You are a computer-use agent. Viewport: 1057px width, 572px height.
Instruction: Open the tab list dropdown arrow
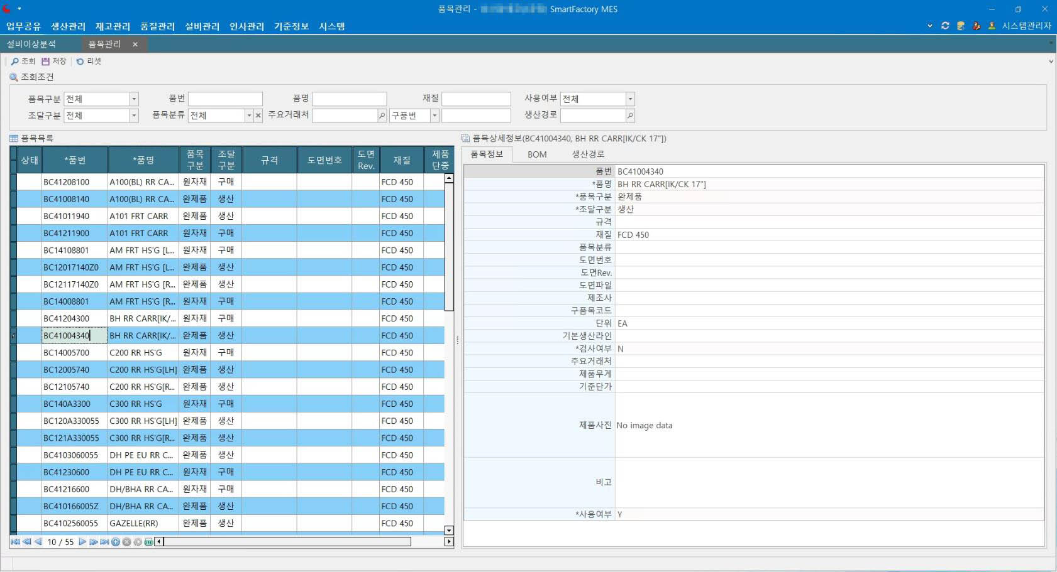[1051, 43]
